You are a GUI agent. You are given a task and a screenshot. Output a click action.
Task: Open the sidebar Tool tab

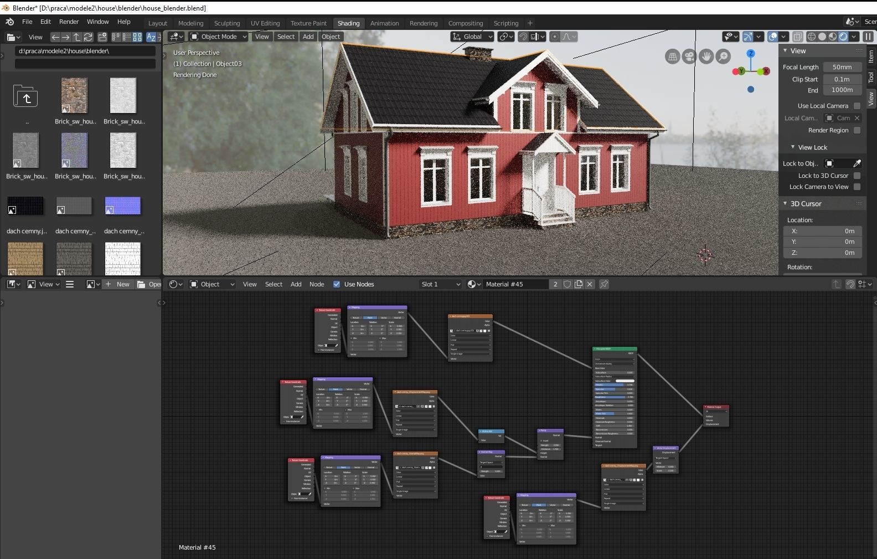click(x=871, y=78)
